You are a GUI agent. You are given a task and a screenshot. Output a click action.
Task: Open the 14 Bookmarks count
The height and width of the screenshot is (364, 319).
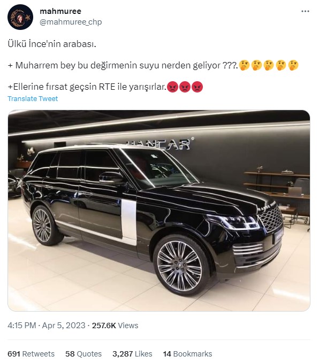point(187,354)
